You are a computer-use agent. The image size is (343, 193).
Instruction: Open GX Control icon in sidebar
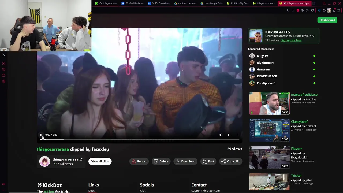coord(3,184)
